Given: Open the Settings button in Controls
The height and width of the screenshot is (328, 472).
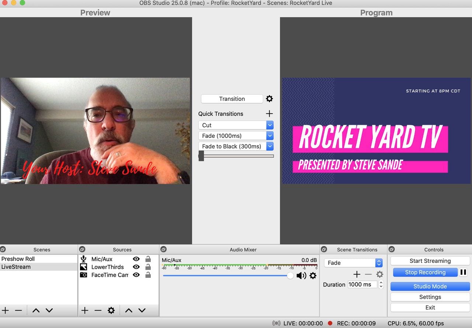Looking at the screenshot, I should [x=430, y=297].
